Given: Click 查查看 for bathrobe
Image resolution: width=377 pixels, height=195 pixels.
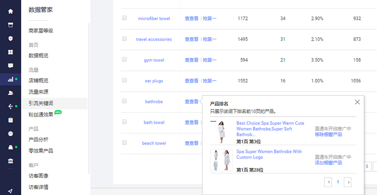Looking at the screenshot, I should coord(192,101).
